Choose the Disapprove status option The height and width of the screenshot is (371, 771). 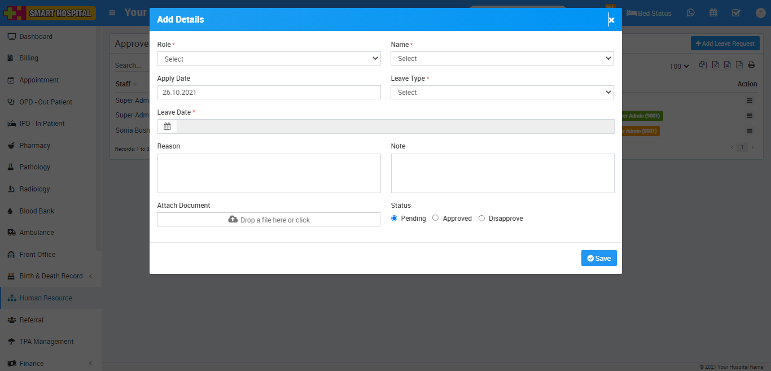pyautogui.click(x=481, y=218)
